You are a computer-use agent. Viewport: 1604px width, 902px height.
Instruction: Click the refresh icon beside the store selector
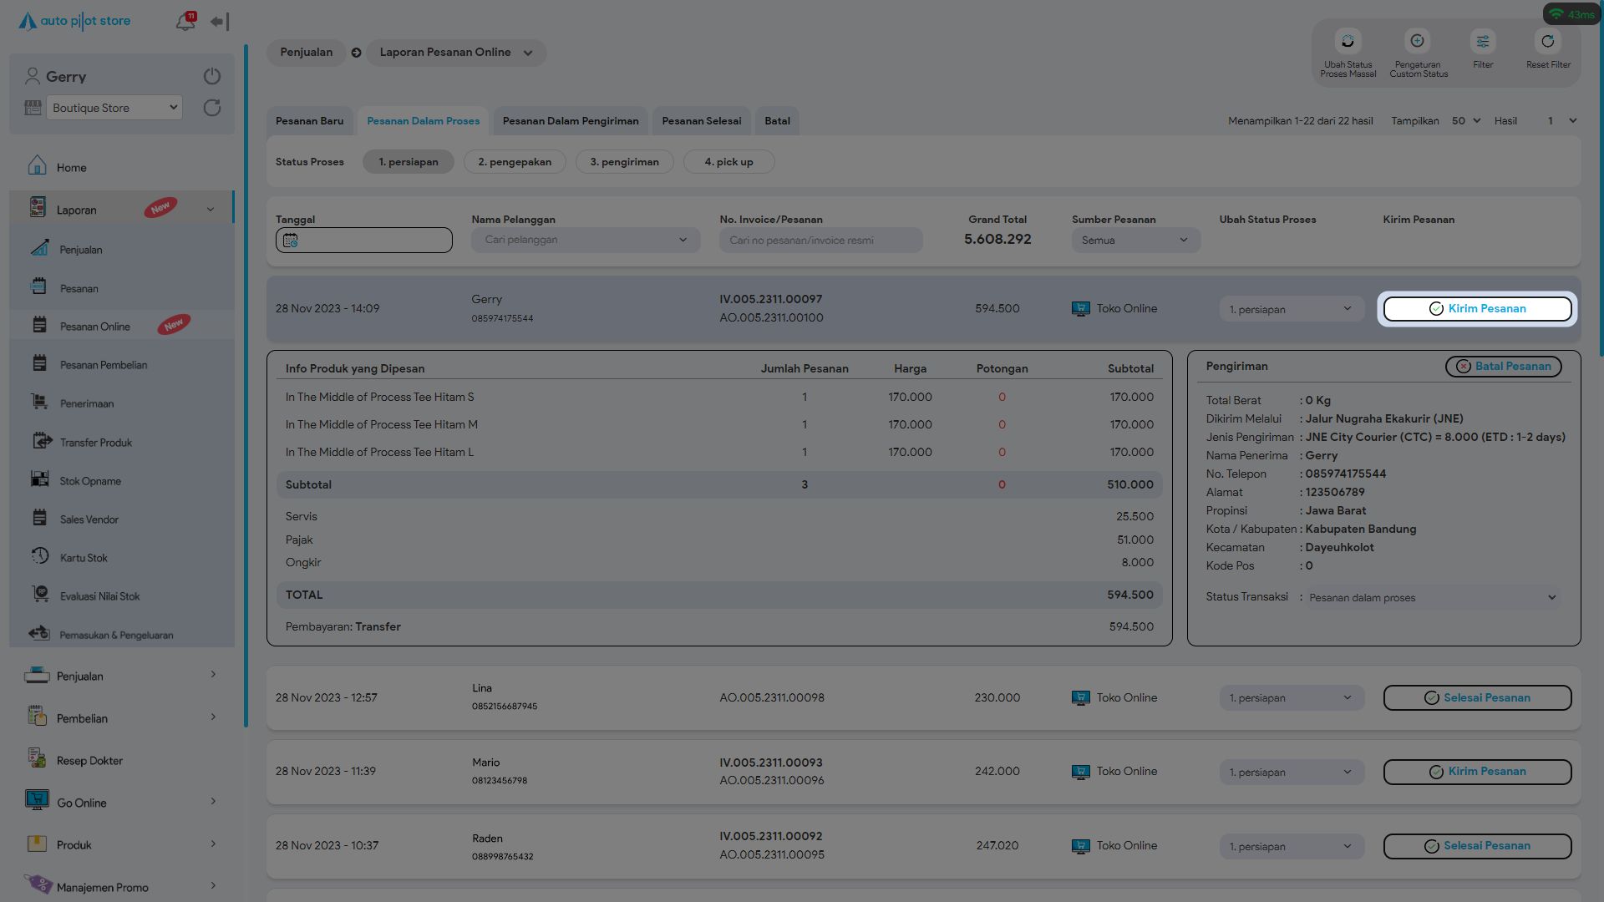(x=212, y=108)
